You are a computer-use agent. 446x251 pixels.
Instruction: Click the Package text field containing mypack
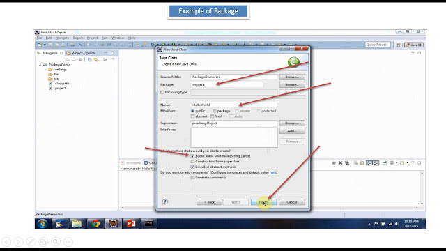point(227,84)
